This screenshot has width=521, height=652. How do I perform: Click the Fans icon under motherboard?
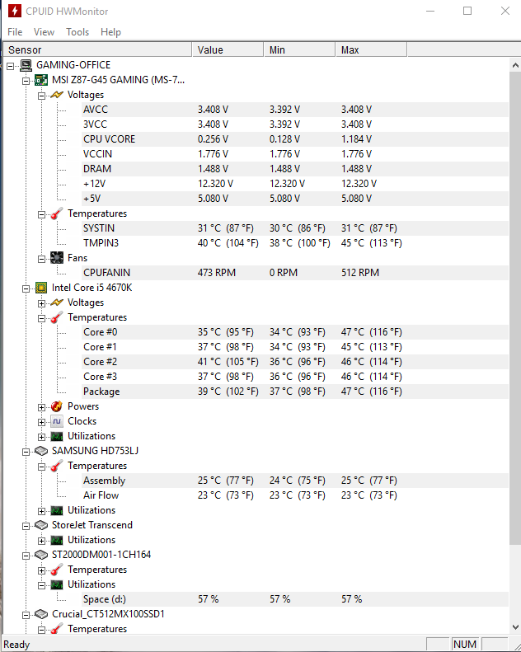57,258
